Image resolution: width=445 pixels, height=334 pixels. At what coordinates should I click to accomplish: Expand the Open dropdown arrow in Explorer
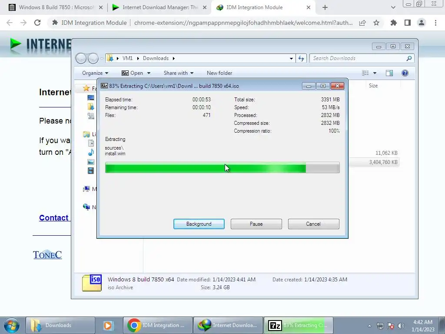coord(149,73)
